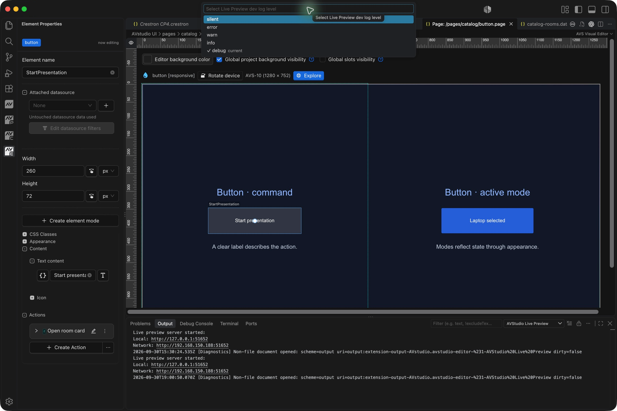This screenshot has height=411, width=617.
Task: Open Extensions view icon
Action: 9,89
